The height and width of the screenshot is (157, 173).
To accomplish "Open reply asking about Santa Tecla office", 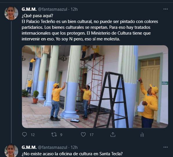I will coord(72,154).
